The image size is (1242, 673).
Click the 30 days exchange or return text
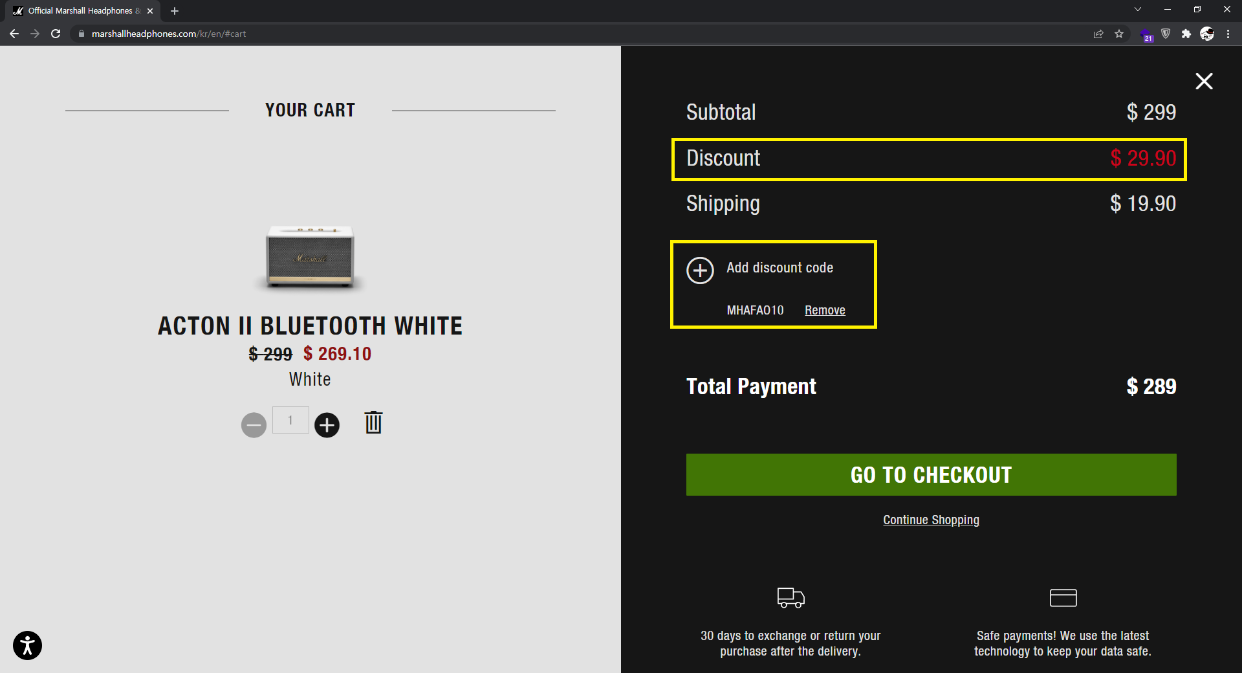[790, 643]
